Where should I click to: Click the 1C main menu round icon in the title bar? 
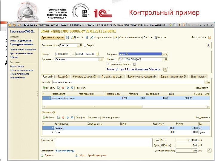point(10,25)
